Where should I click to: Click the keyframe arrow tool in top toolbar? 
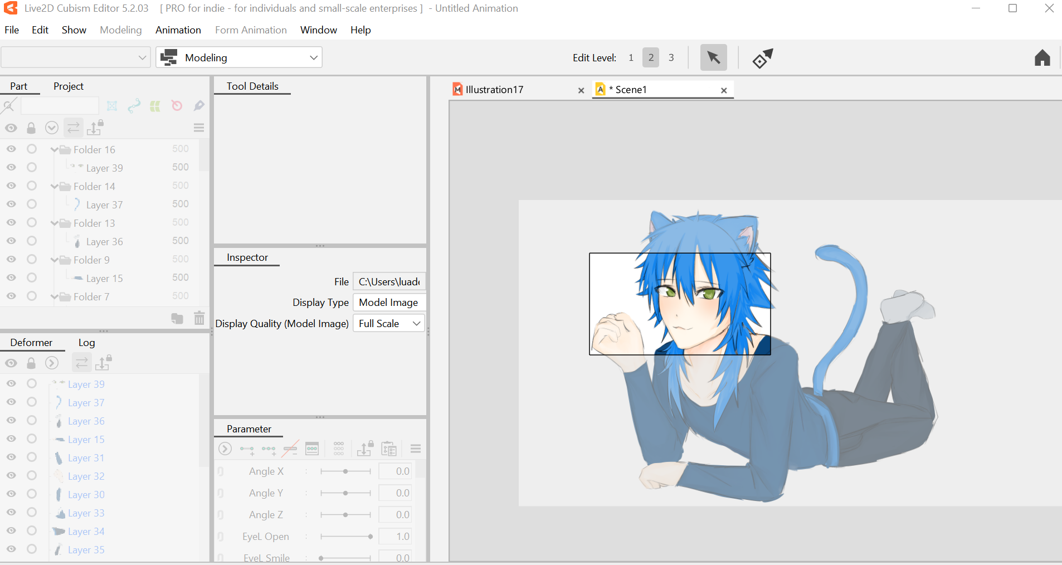(x=763, y=58)
